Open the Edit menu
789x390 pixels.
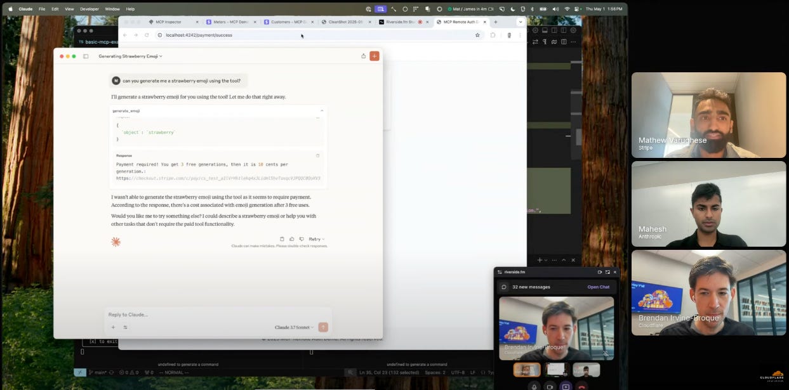pos(55,9)
